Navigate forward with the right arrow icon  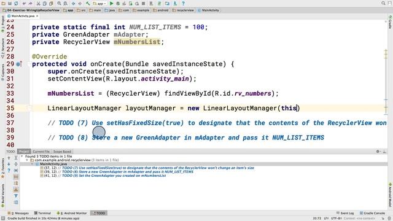click(x=80, y=4)
